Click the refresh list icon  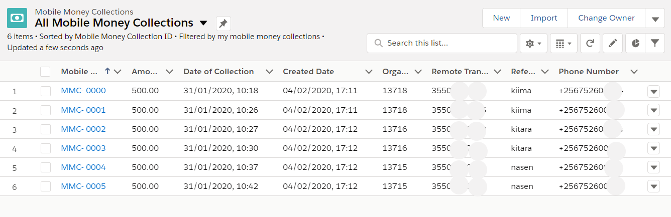pos(590,44)
